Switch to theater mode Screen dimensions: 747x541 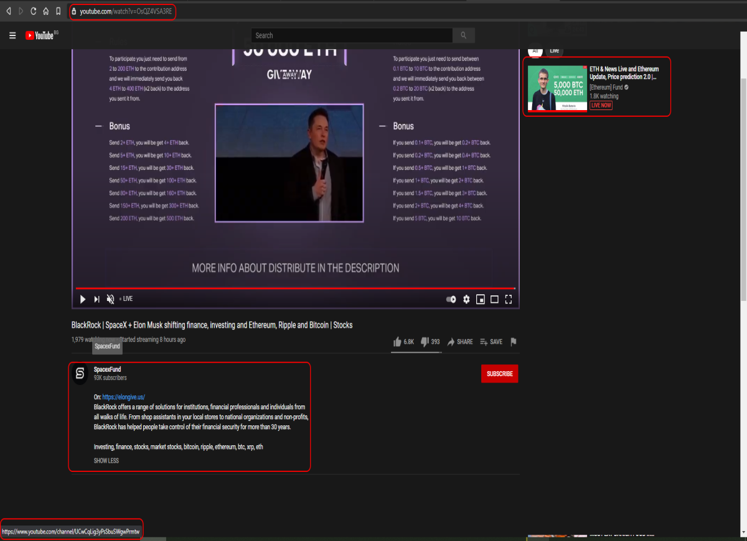[494, 299]
